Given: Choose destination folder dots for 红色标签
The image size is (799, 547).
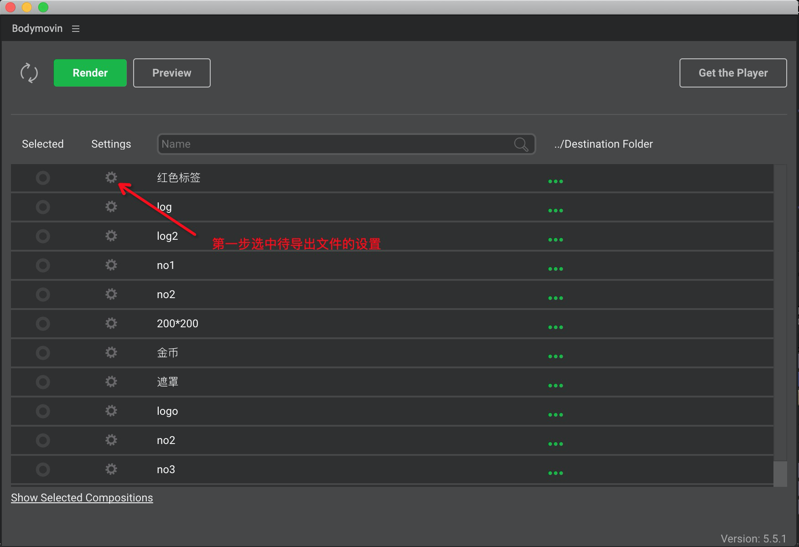Looking at the screenshot, I should click(555, 181).
